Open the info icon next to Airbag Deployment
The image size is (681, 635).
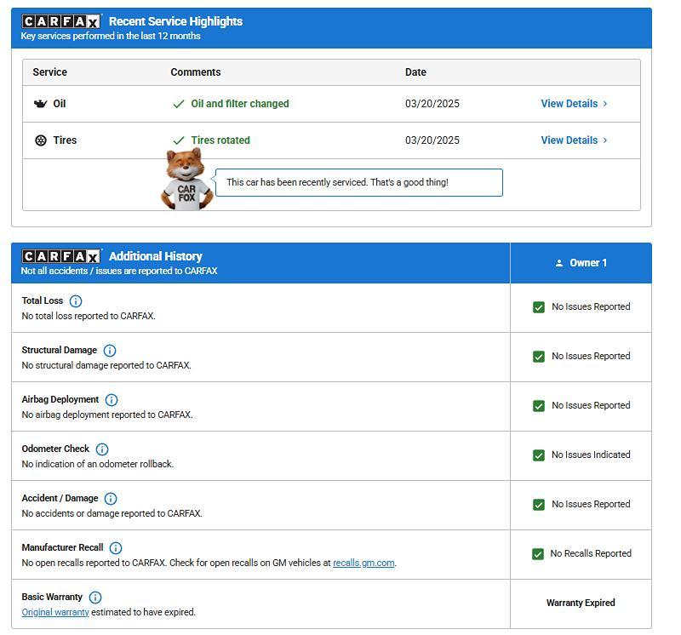[x=112, y=399]
